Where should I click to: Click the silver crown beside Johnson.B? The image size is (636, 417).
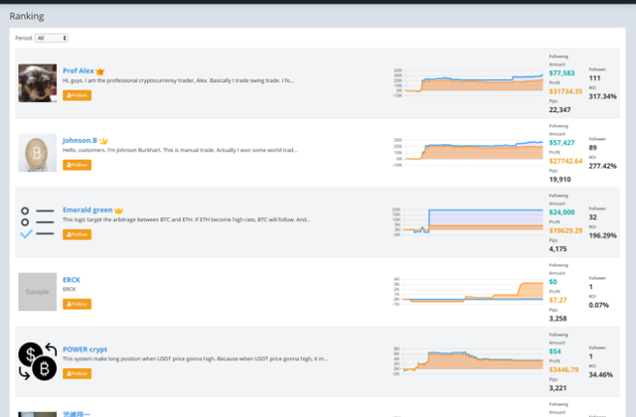tap(103, 141)
